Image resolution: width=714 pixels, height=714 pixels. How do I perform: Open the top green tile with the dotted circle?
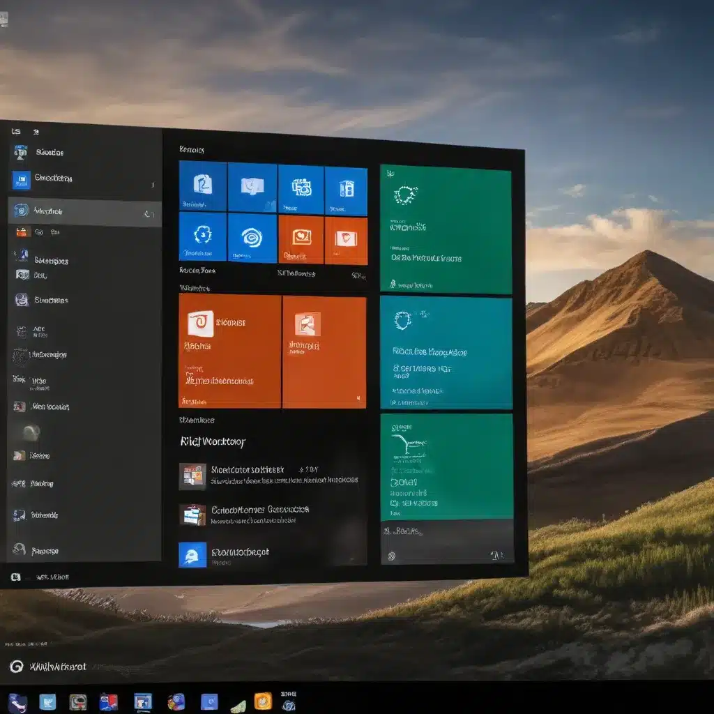pyautogui.click(x=446, y=229)
